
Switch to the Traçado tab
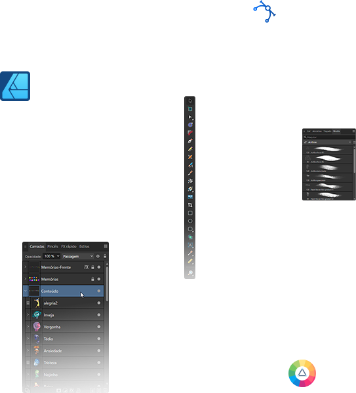click(327, 131)
